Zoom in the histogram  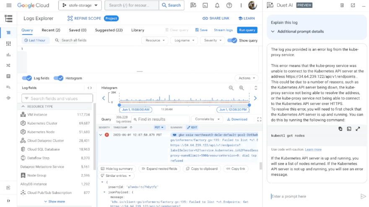(x=242, y=88)
